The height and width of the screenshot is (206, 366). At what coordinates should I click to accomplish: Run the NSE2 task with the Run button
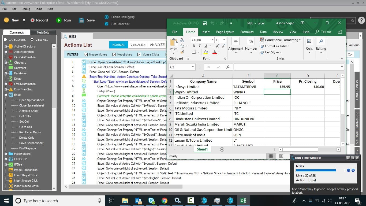tap(64, 20)
